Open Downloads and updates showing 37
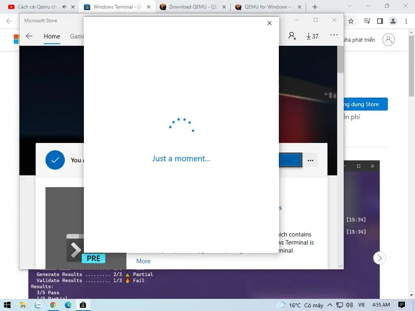This screenshot has height=311, width=415. (312, 36)
